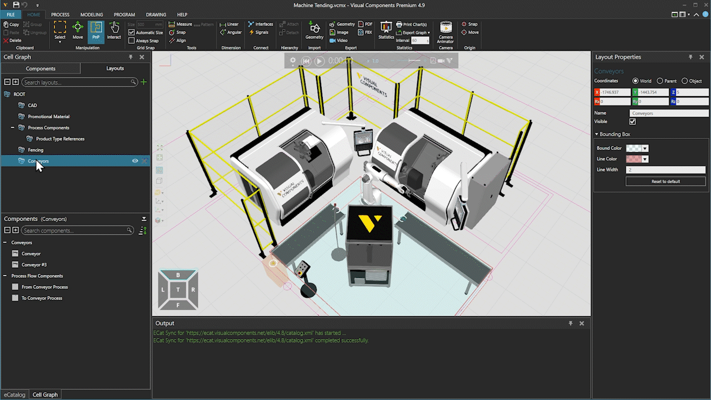Enable the Always Snap checkbox

(132, 41)
